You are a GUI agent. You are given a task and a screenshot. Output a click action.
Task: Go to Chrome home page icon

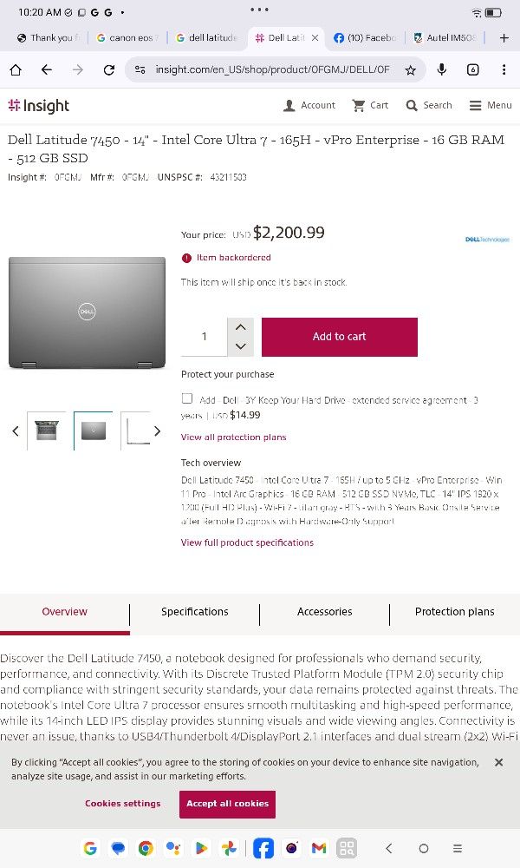pos(16,70)
